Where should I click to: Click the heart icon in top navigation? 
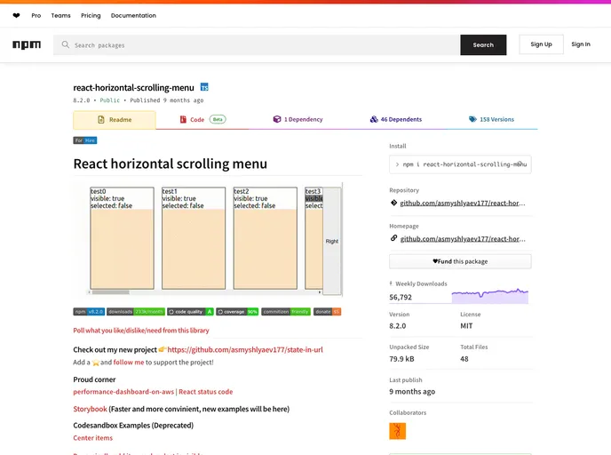coord(16,16)
